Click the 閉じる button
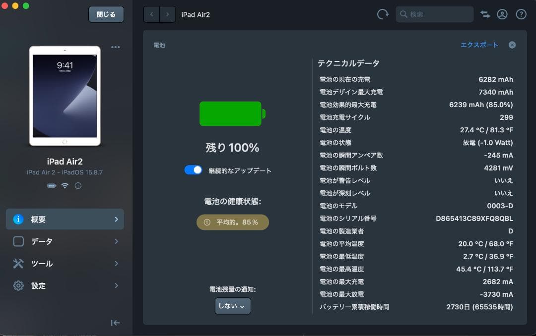536x336 pixels. [x=106, y=14]
